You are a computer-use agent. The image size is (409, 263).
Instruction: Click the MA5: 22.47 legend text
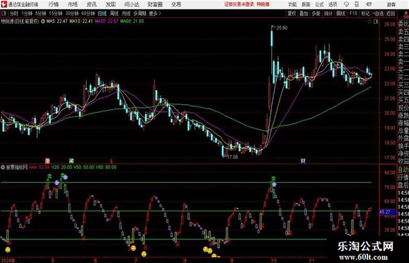[x=57, y=21]
